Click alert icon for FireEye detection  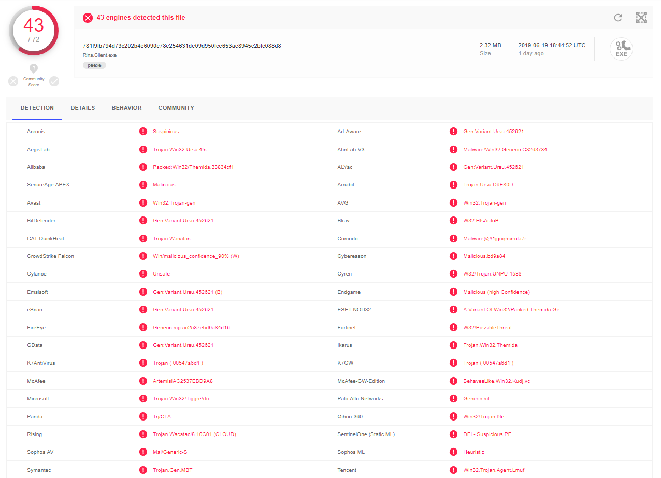(143, 328)
